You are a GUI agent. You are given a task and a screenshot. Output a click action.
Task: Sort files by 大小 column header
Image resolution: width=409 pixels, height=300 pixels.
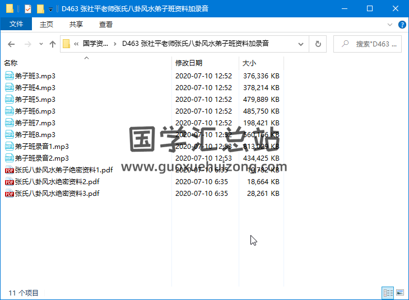pyautogui.click(x=249, y=63)
